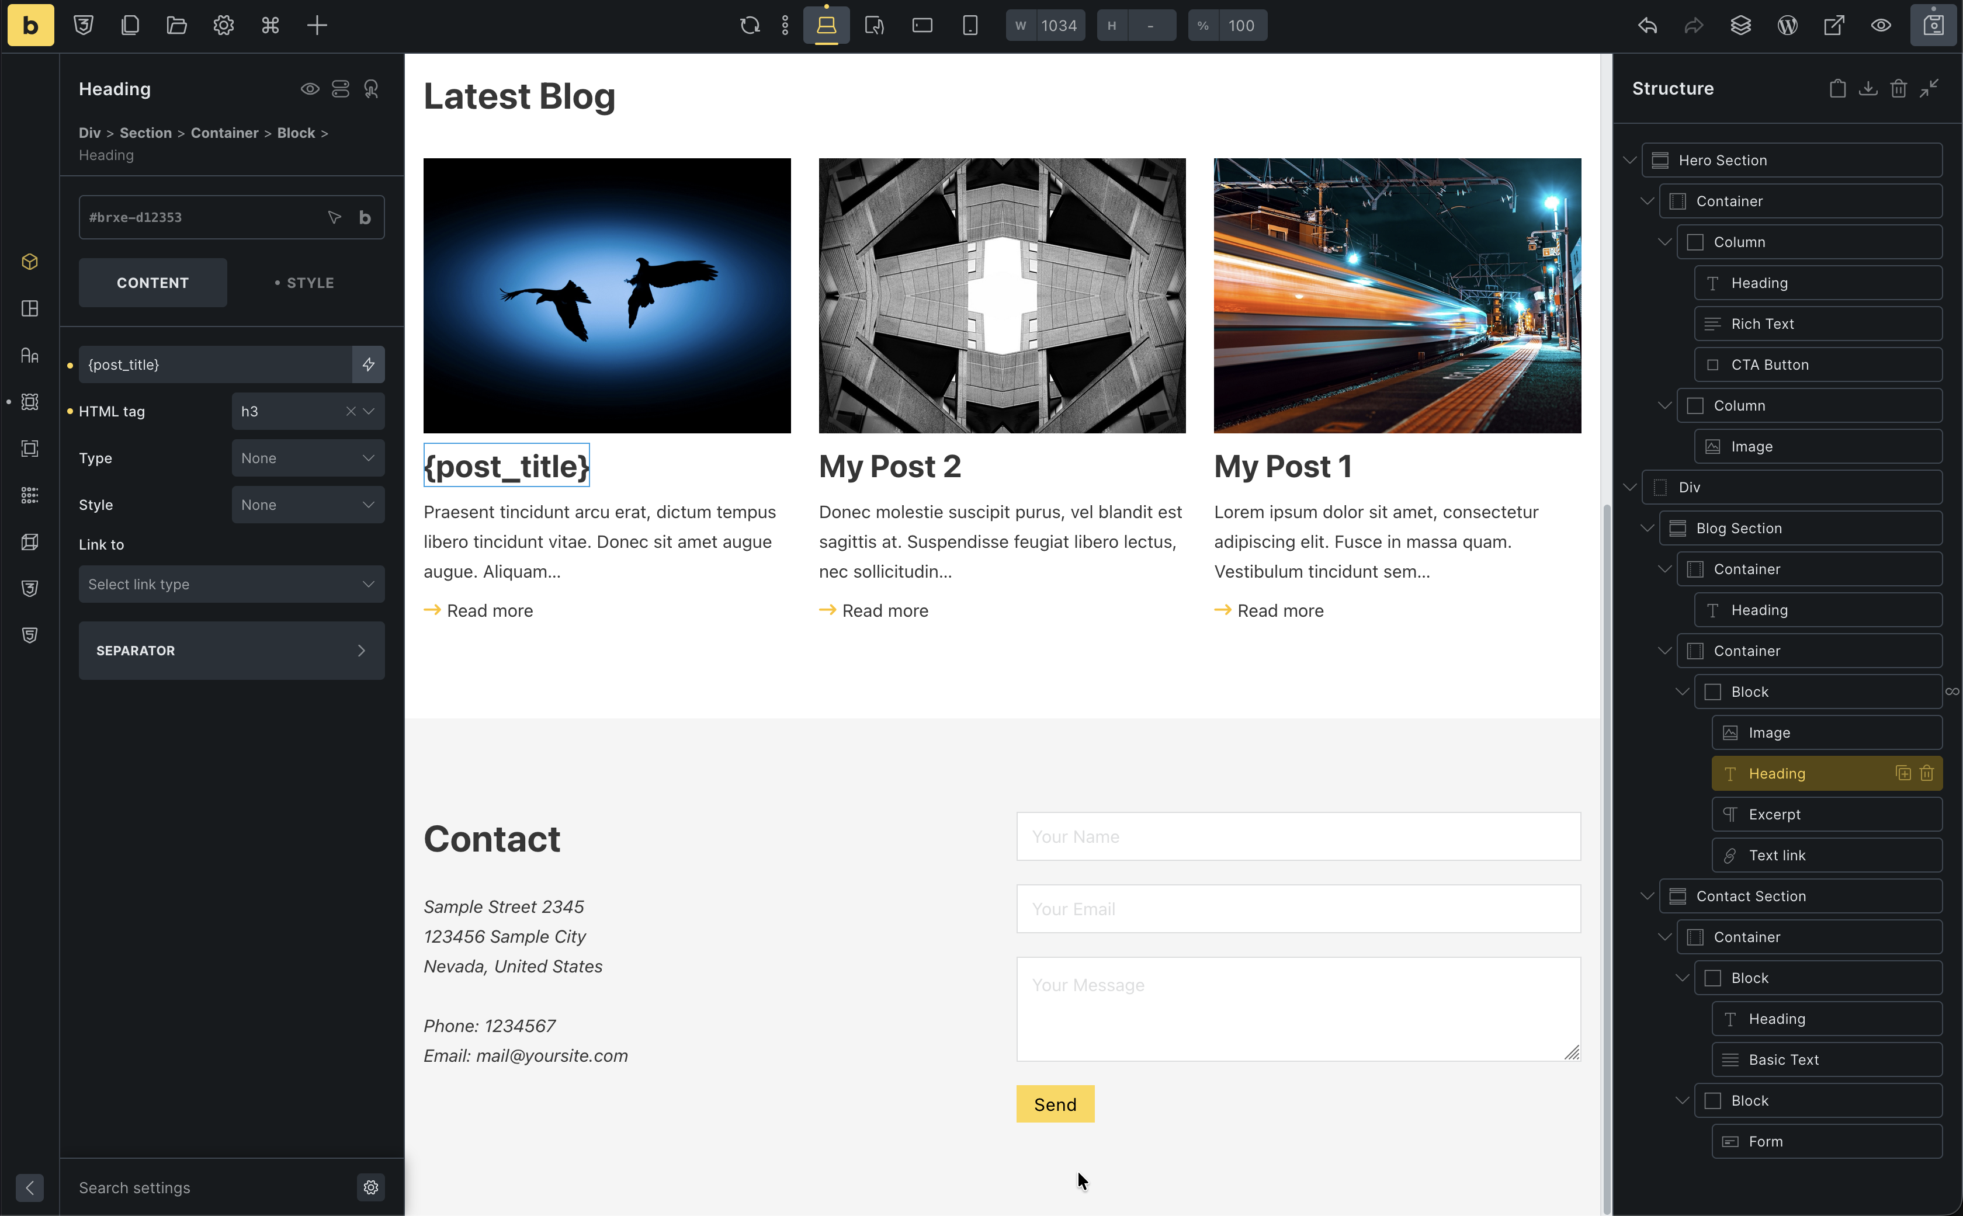The height and width of the screenshot is (1216, 1963).
Task: Expand the SEPARATOR settings group
Action: pos(231,651)
